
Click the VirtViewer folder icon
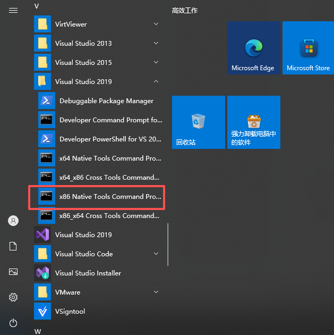42,24
